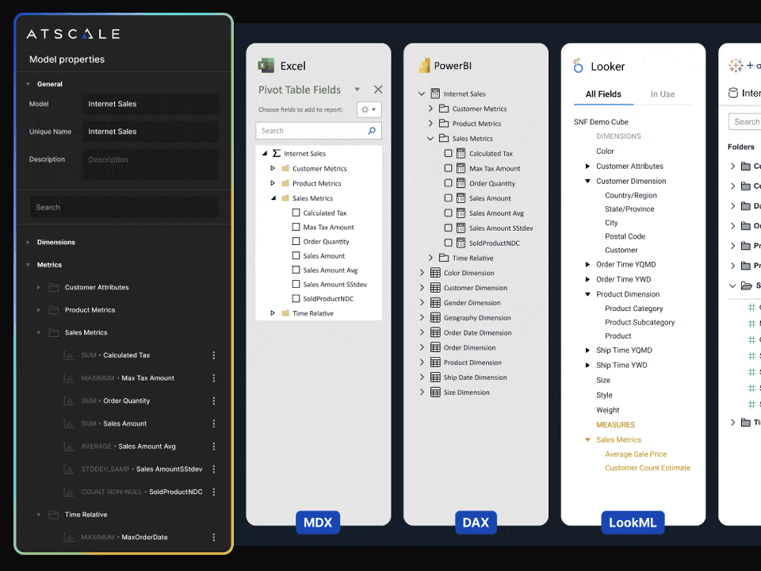Check SoldProductNDC in PowerBI Sales Metrics
This screenshot has height=571, width=761.
pos(449,243)
